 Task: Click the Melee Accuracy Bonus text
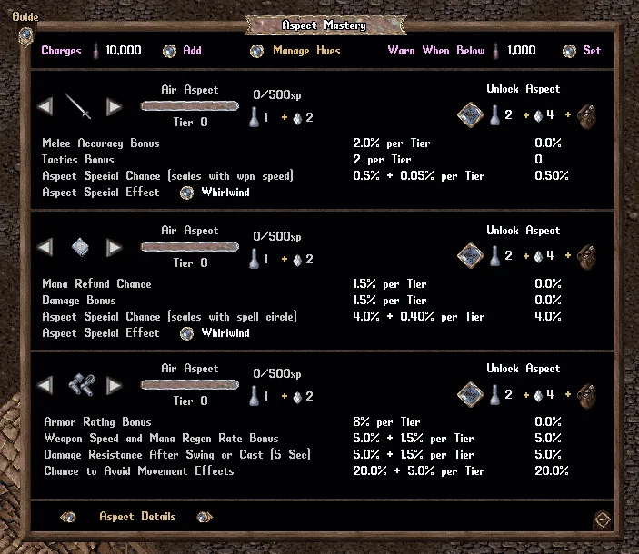point(101,143)
